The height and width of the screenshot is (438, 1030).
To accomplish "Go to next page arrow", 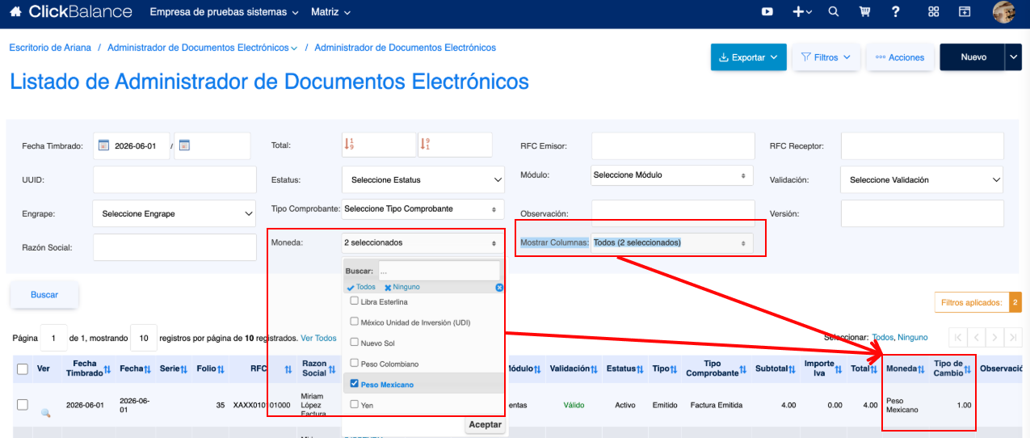I will (x=994, y=338).
